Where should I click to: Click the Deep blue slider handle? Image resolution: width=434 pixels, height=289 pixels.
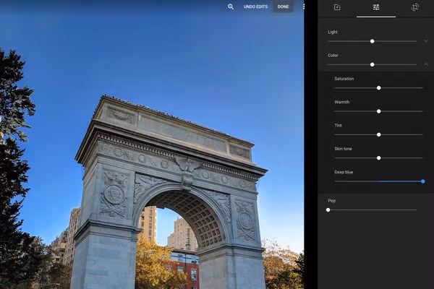click(422, 181)
